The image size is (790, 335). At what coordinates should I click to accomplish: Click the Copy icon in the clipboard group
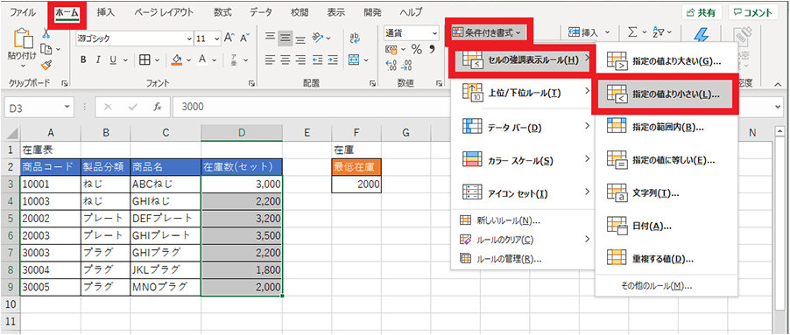[x=46, y=49]
